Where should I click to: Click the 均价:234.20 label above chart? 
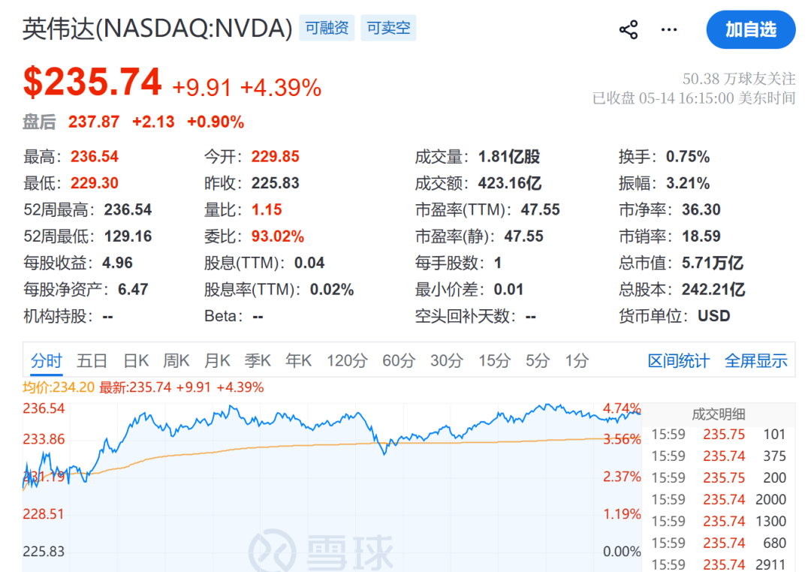[x=59, y=387]
